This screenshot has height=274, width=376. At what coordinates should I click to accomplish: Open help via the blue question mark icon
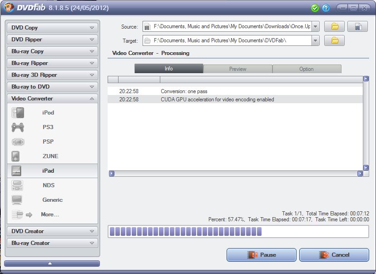click(x=326, y=8)
